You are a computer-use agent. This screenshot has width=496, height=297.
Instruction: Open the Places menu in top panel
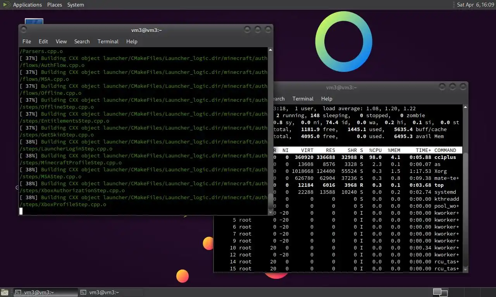pos(55,5)
